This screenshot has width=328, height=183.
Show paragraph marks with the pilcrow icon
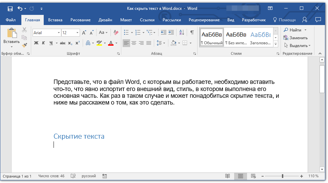point(192,32)
